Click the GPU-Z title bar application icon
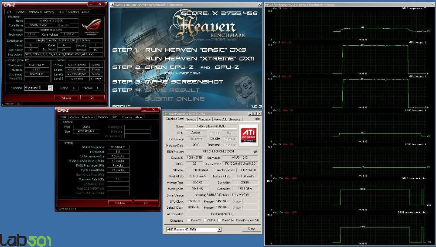This screenshot has width=436, height=247. (x=165, y=113)
